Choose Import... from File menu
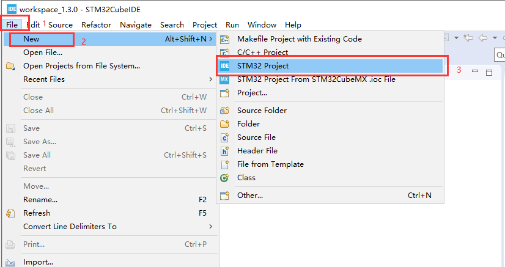Viewport: 505px width, 267px height. [x=38, y=262]
